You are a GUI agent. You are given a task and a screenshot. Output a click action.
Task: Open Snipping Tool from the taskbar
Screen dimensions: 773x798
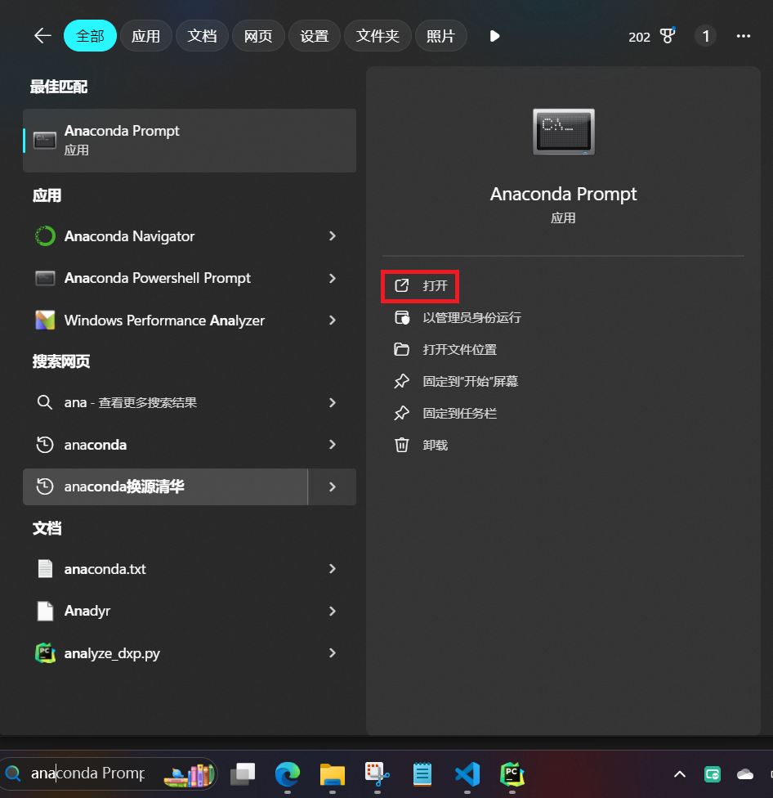378,774
